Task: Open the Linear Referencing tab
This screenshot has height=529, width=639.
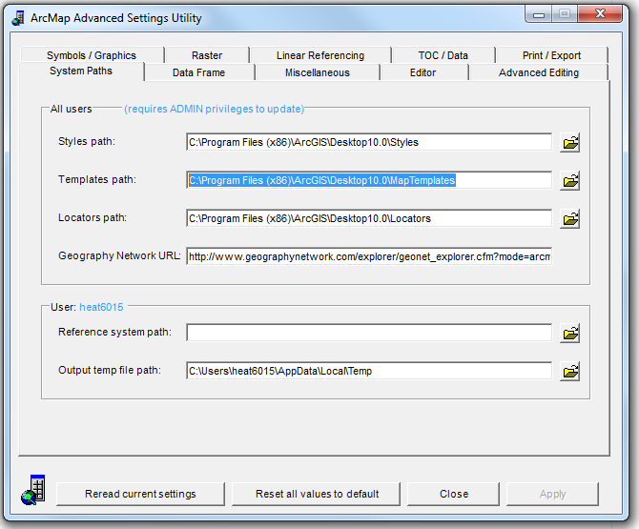Action: click(x=320, y=55)
